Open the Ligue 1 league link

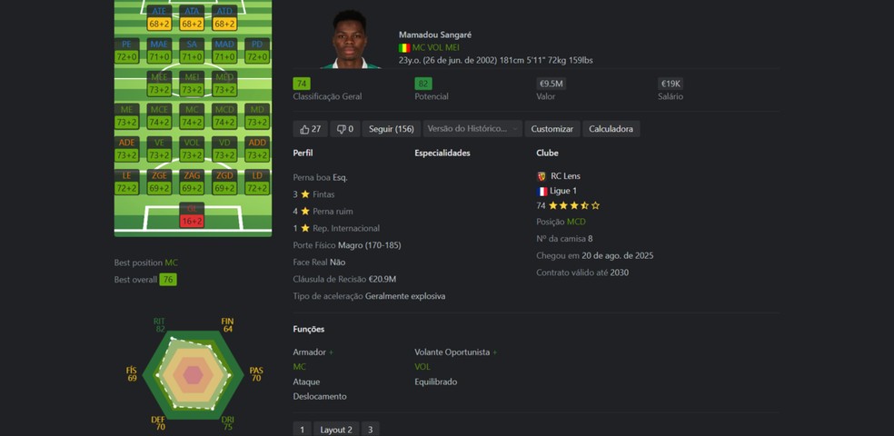point(563,191)
